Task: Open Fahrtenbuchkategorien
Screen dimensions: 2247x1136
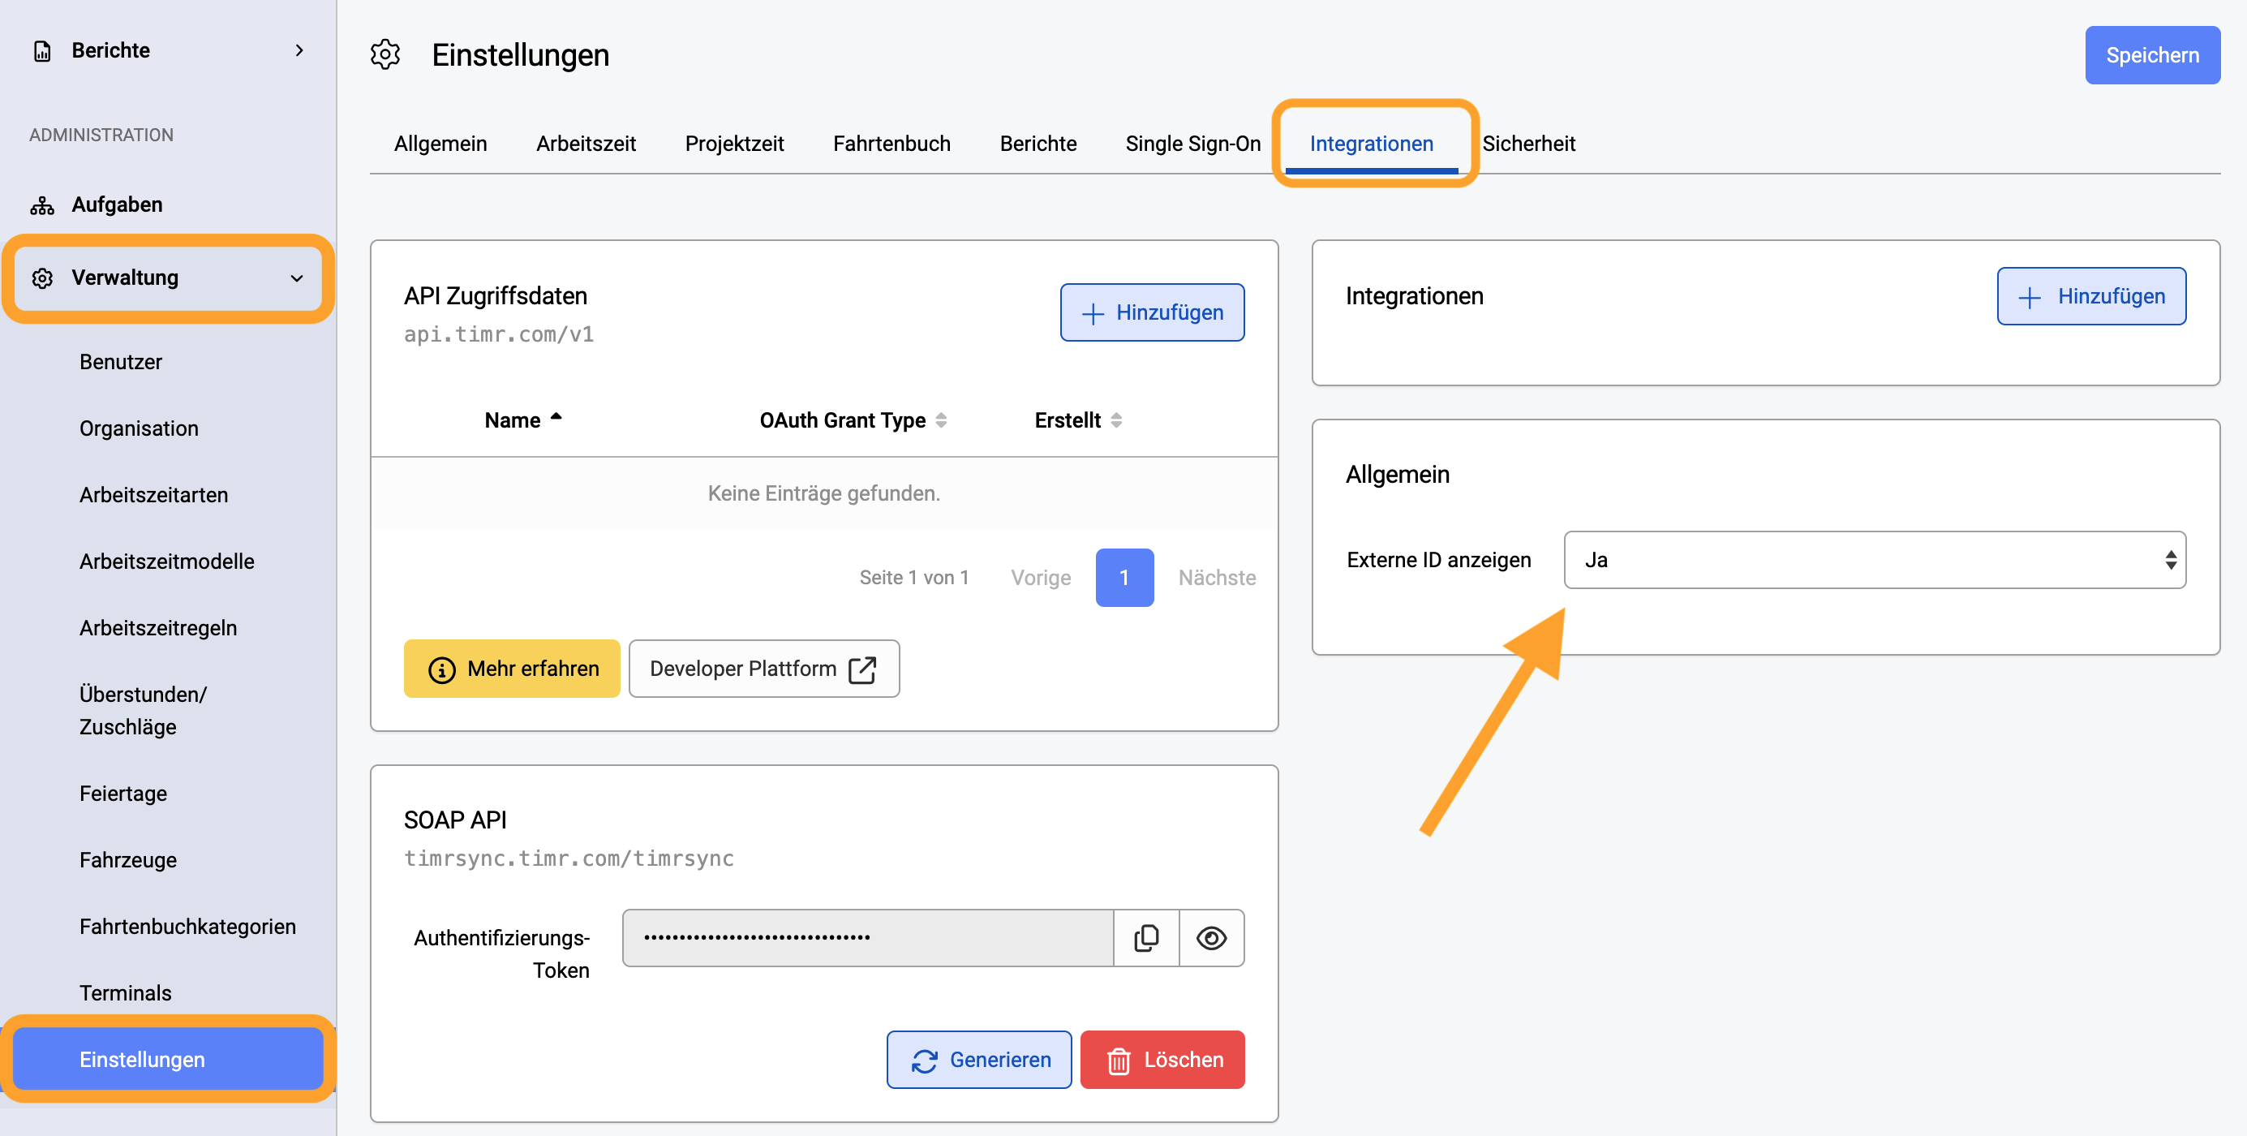Action: coord(187,926)
